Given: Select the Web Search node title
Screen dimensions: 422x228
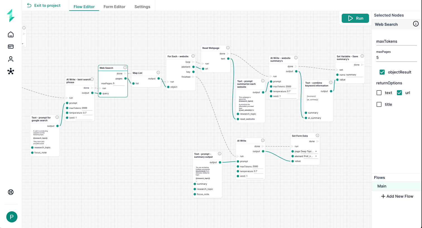Looking at the screenshot, I should click(106, 68).
